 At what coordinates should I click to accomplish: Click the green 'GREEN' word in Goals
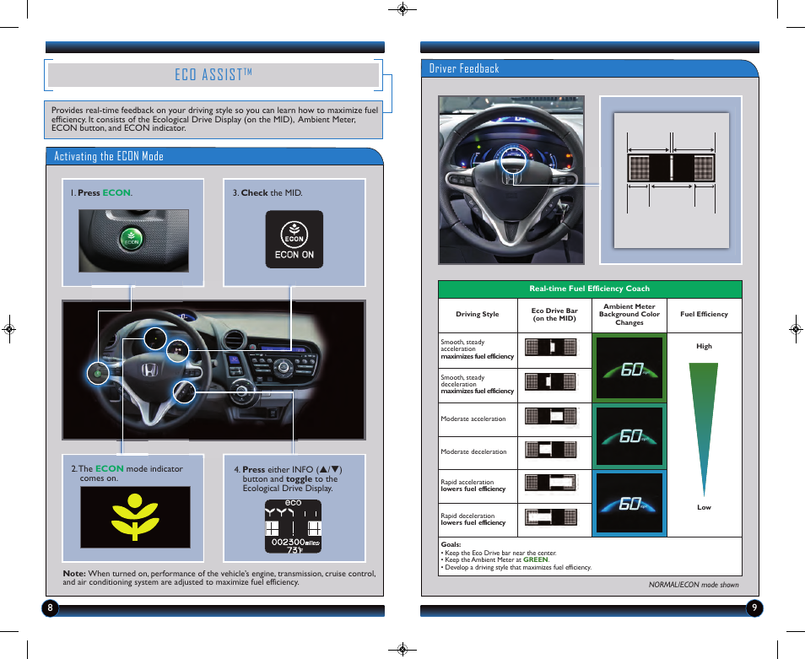click(536, 559)
